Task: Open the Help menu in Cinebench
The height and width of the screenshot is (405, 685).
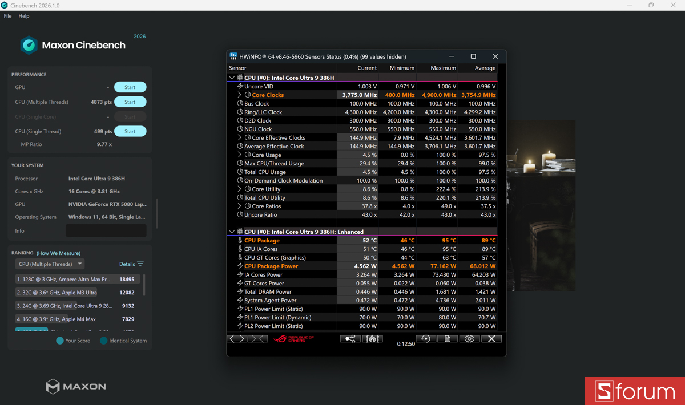Action: [24, 16]
